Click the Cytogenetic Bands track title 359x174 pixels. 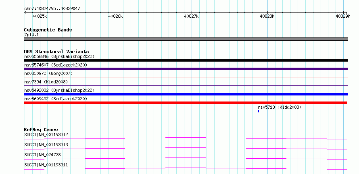coord(48,30)
